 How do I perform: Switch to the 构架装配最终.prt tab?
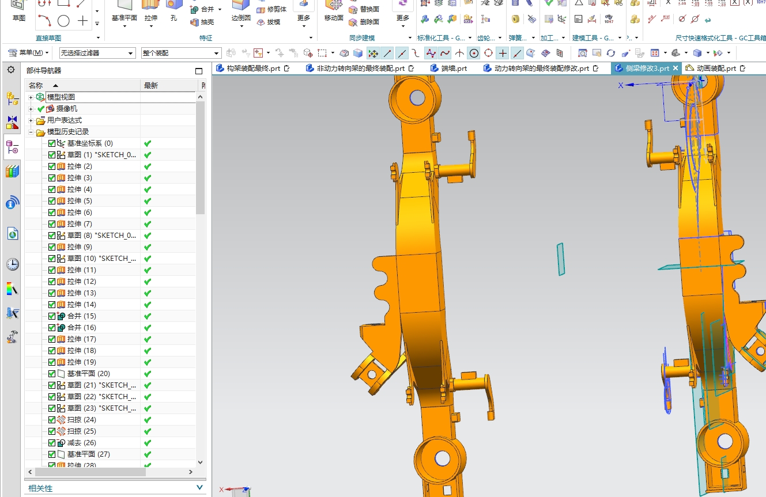pyautogui.click(x=252, y=68)
